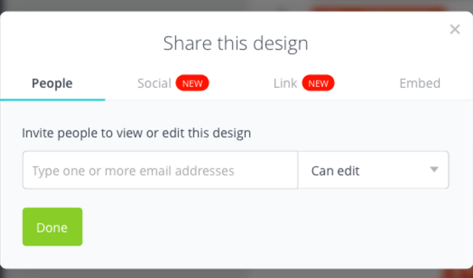Click the NEW badge beside Social
Viewport: 473px width, 278px height.
[192, 83]
